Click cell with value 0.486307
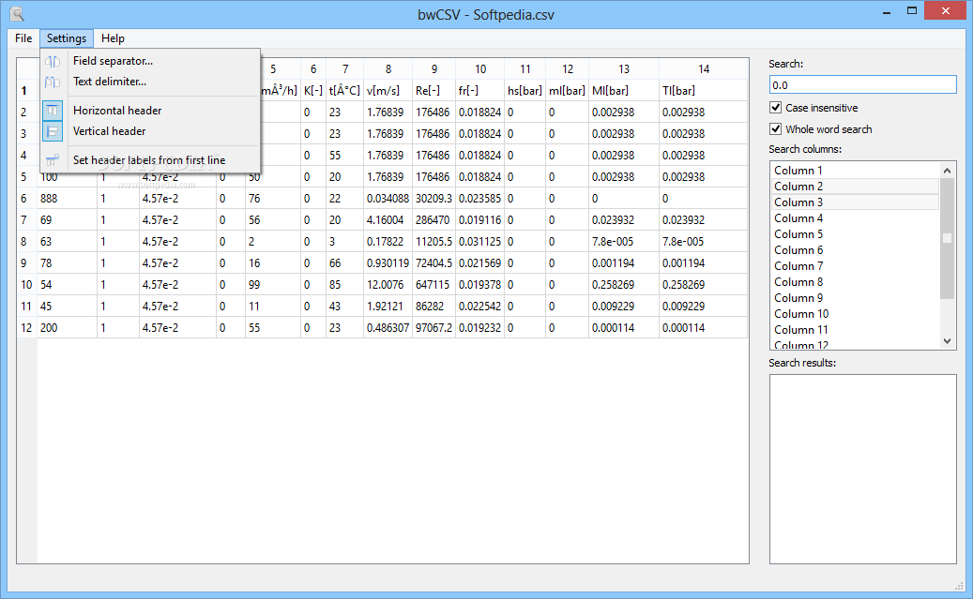Image resolution: width=973 pixels, height=599 pixels. [388, 328]
